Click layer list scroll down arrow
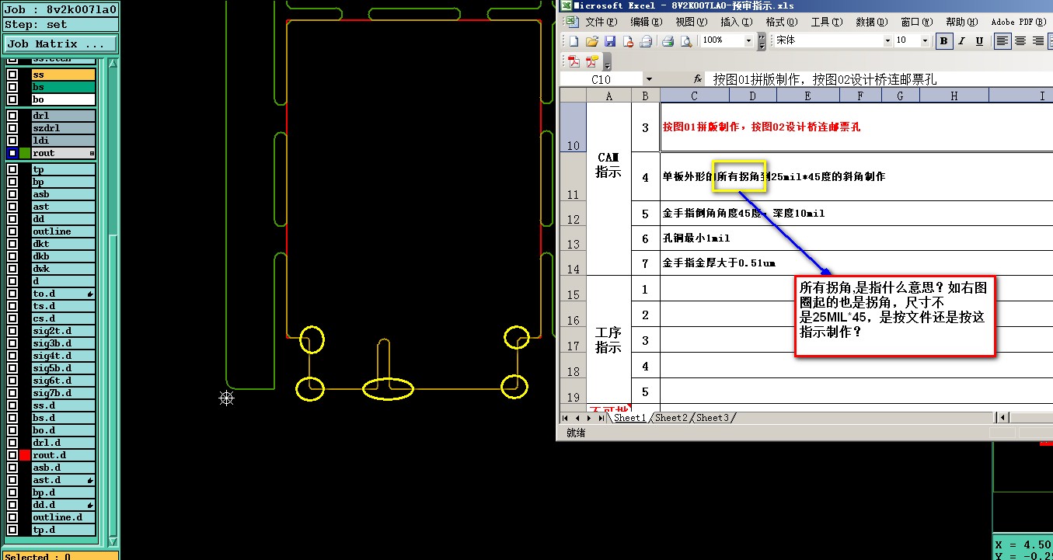The height and width of the screenshot is (560, 1053). click(113, 541)
